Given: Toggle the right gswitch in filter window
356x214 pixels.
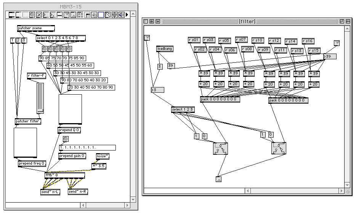Looking at the screenshot, I should [x=279, y=148].
